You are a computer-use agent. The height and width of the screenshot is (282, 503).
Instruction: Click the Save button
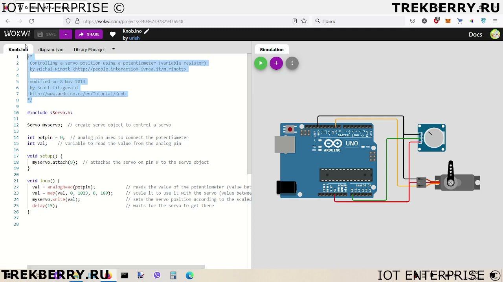(47, 34)
